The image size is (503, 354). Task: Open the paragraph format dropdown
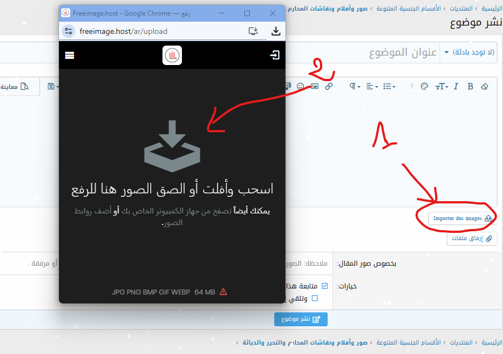[x=355, y=87]
